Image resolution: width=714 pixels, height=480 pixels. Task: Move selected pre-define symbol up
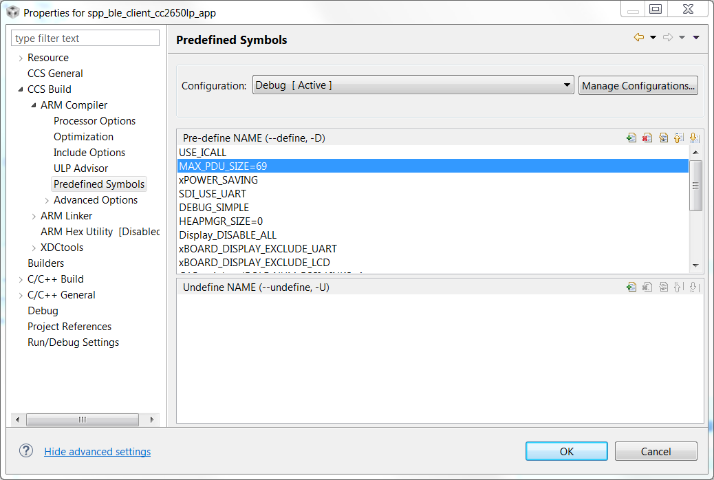coord(678,138)
